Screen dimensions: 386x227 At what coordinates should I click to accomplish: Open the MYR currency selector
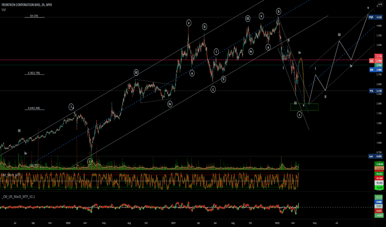tap(380, 5)
